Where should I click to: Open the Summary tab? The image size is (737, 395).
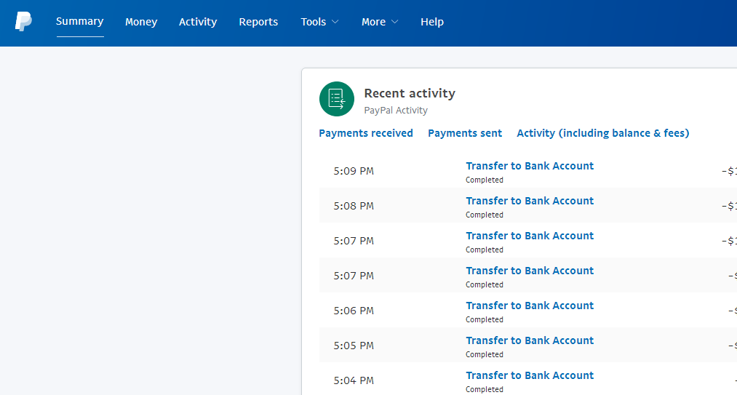pyautogui.click(x=80, y=22)
